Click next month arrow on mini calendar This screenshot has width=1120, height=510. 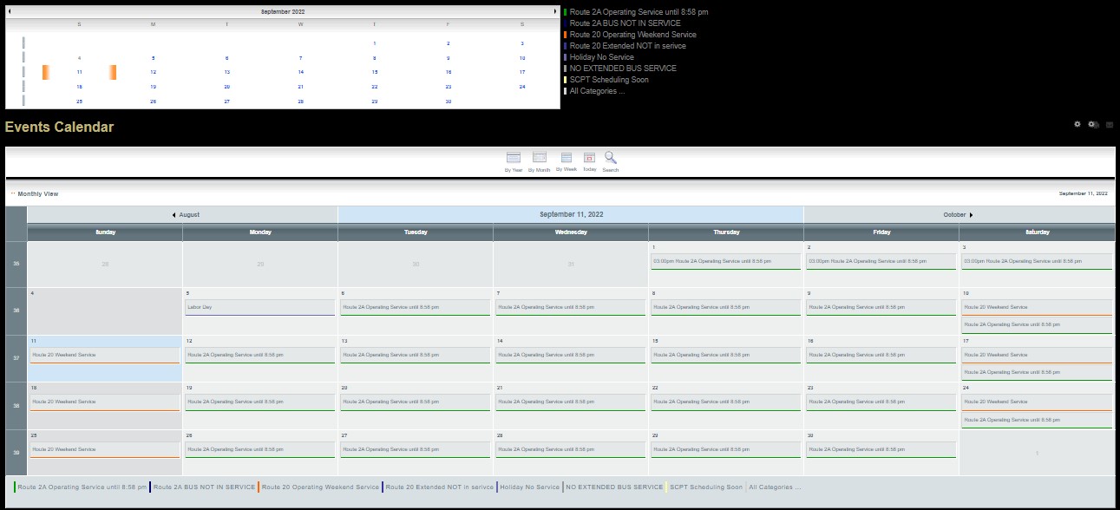(554, 11)
